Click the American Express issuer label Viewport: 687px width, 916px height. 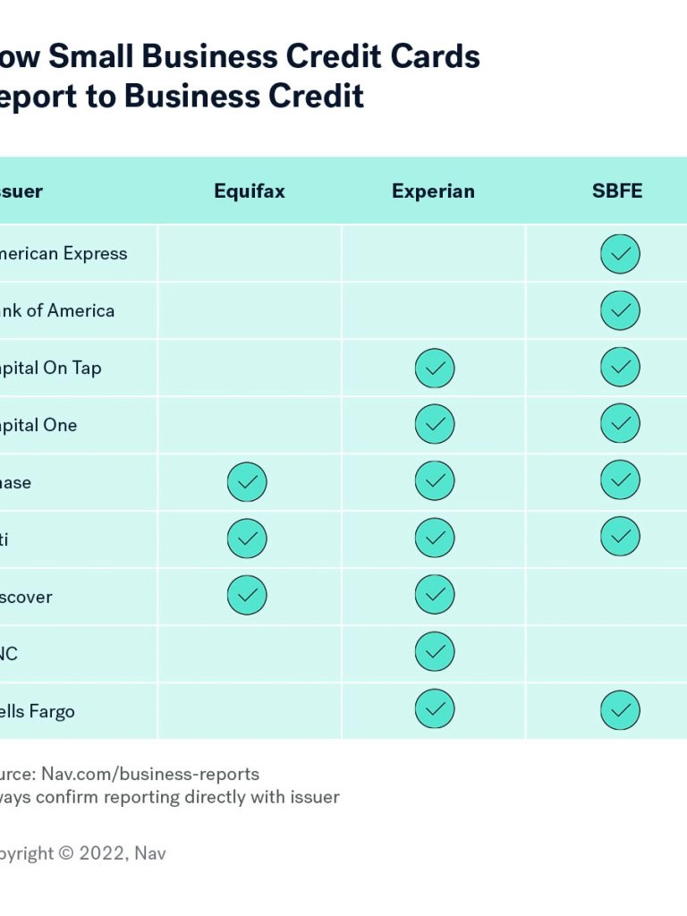click(63, 254)
